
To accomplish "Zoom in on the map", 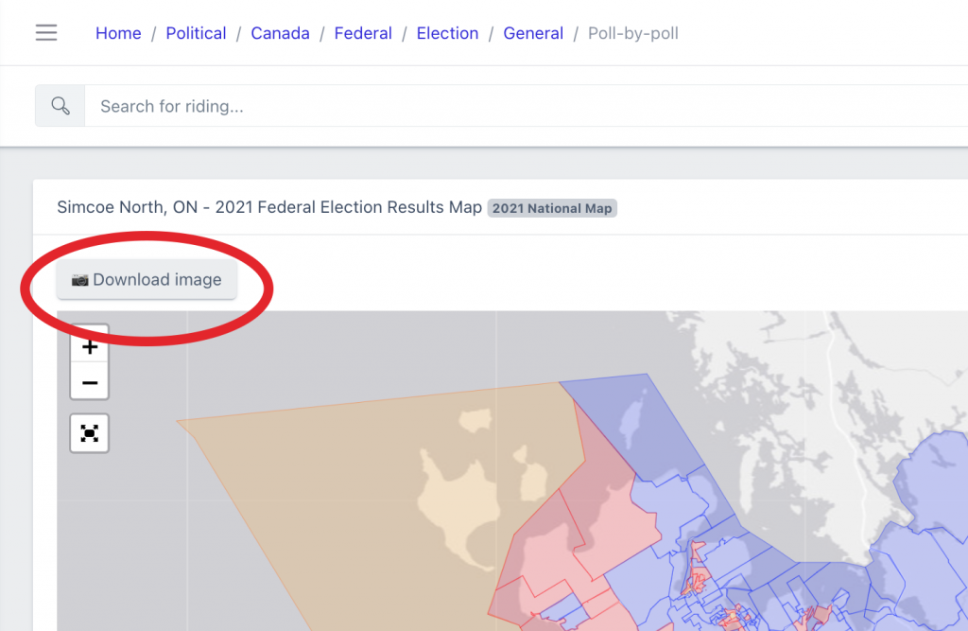I will tap(90, 347).
